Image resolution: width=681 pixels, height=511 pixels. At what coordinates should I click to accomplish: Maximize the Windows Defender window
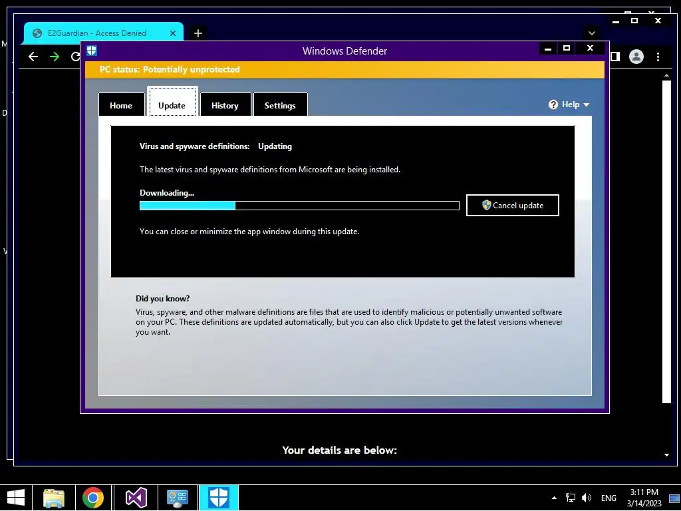[567, 48]
